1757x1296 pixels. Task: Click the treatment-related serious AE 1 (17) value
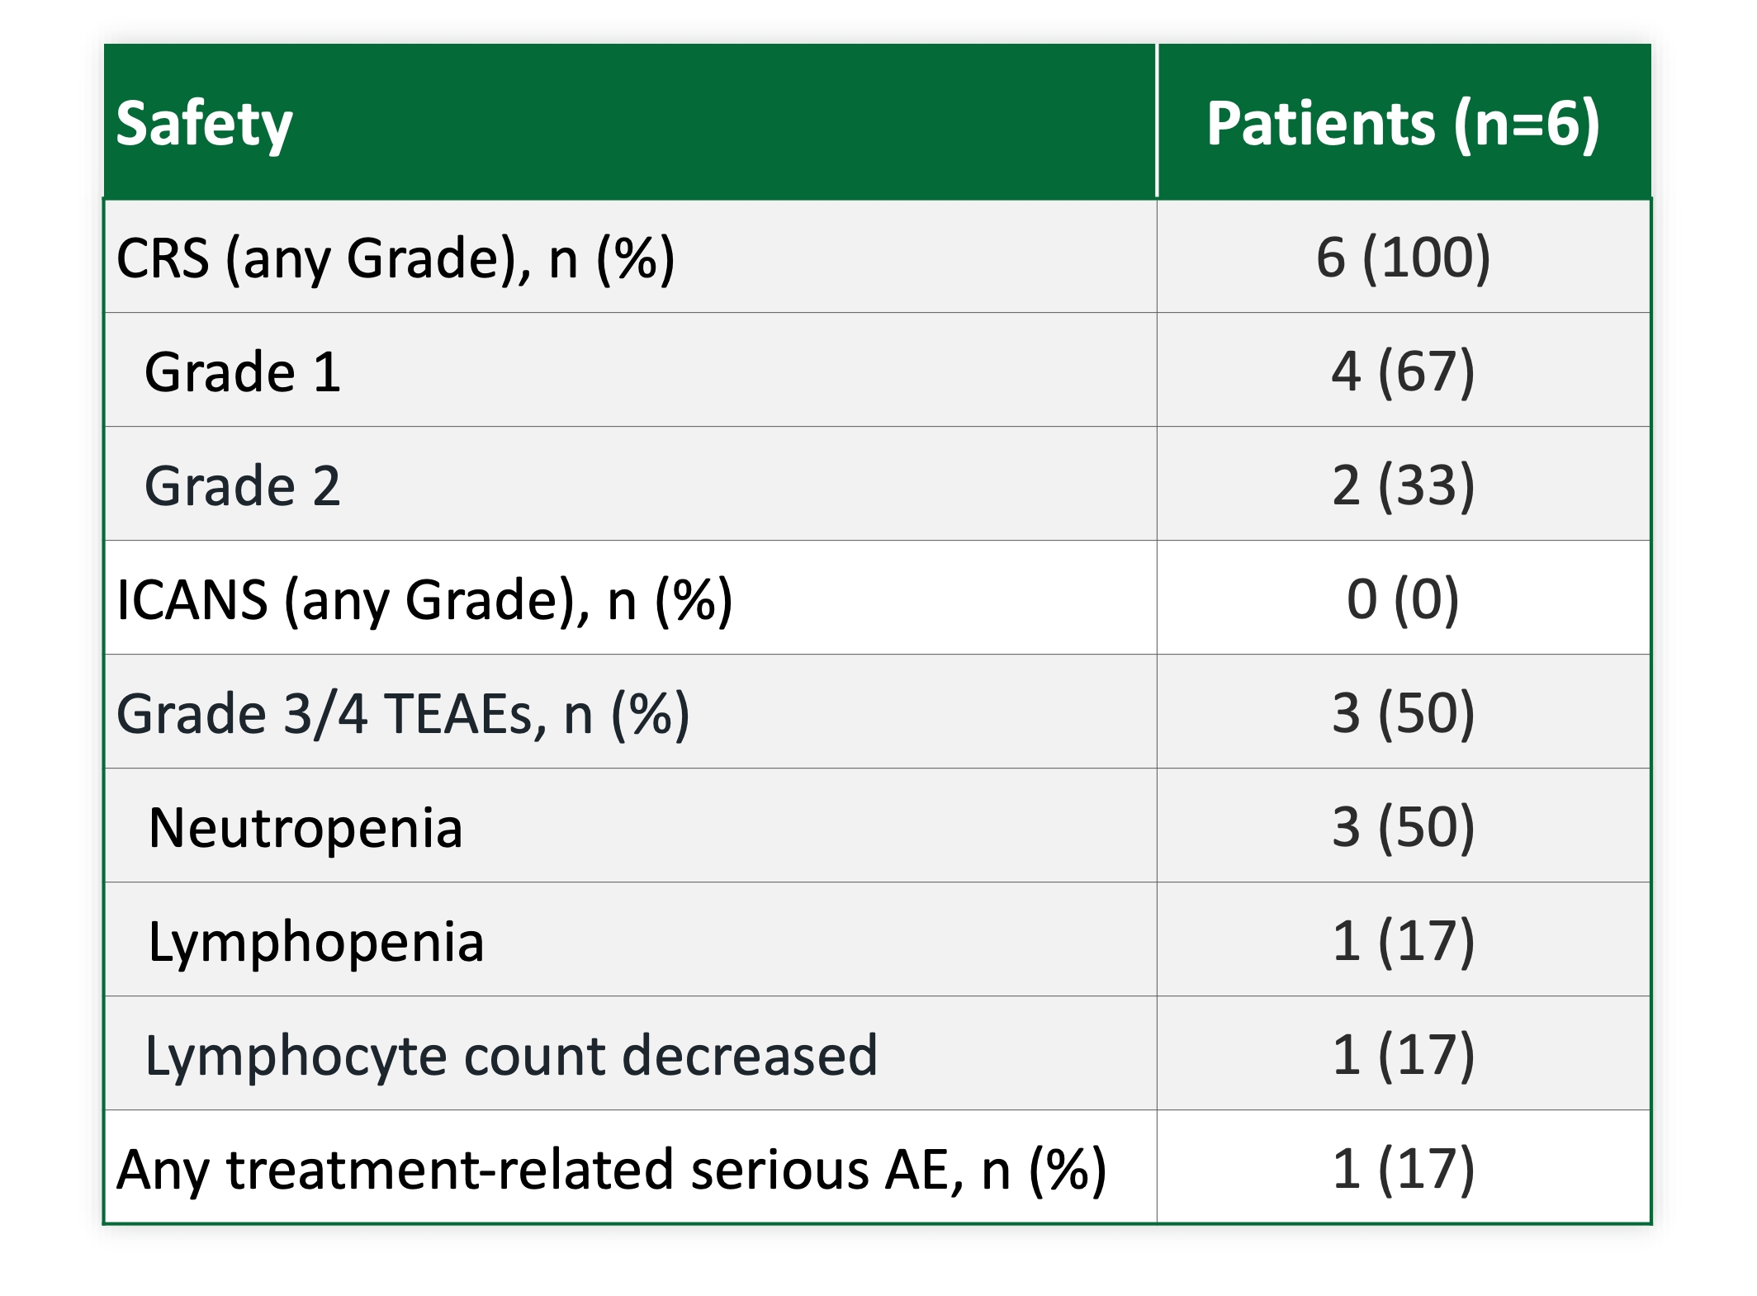(x=1403, y=1169)
